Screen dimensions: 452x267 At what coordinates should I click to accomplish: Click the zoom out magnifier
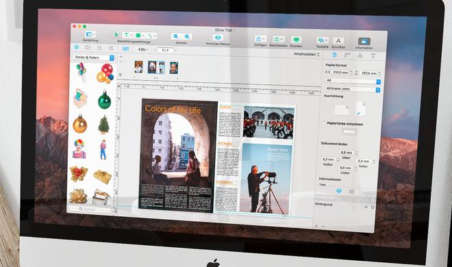click(x=175, y=36)
